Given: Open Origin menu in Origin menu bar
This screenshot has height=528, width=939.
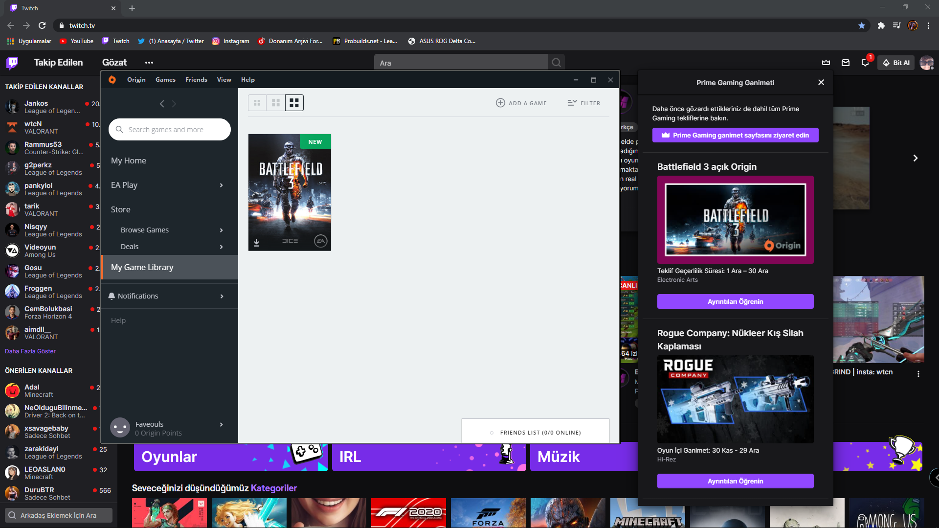Looking at the screenshot, I should 136,80.
